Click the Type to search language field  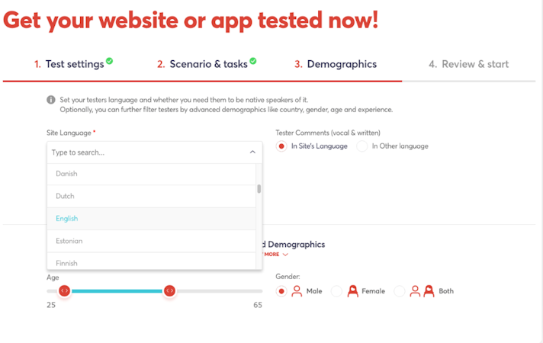145,152
